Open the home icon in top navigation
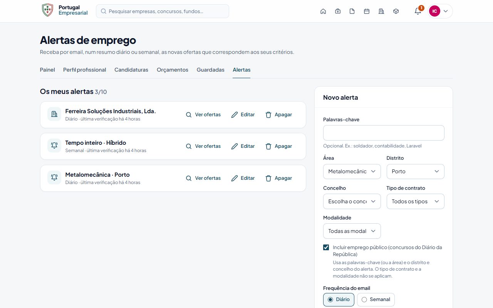The width and height of the screenshot is (493, 308). coord(323,11)
